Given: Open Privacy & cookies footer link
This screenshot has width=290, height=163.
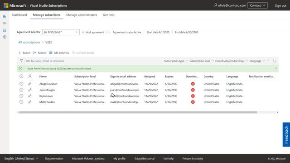Looking at the screenshot, I should (193, 158).
